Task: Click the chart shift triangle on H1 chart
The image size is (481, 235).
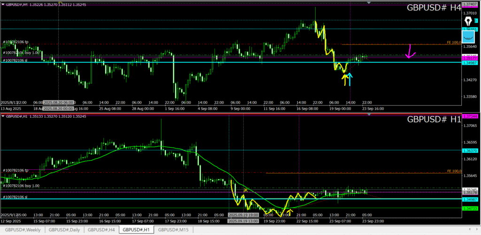Action: click(369, 114)
